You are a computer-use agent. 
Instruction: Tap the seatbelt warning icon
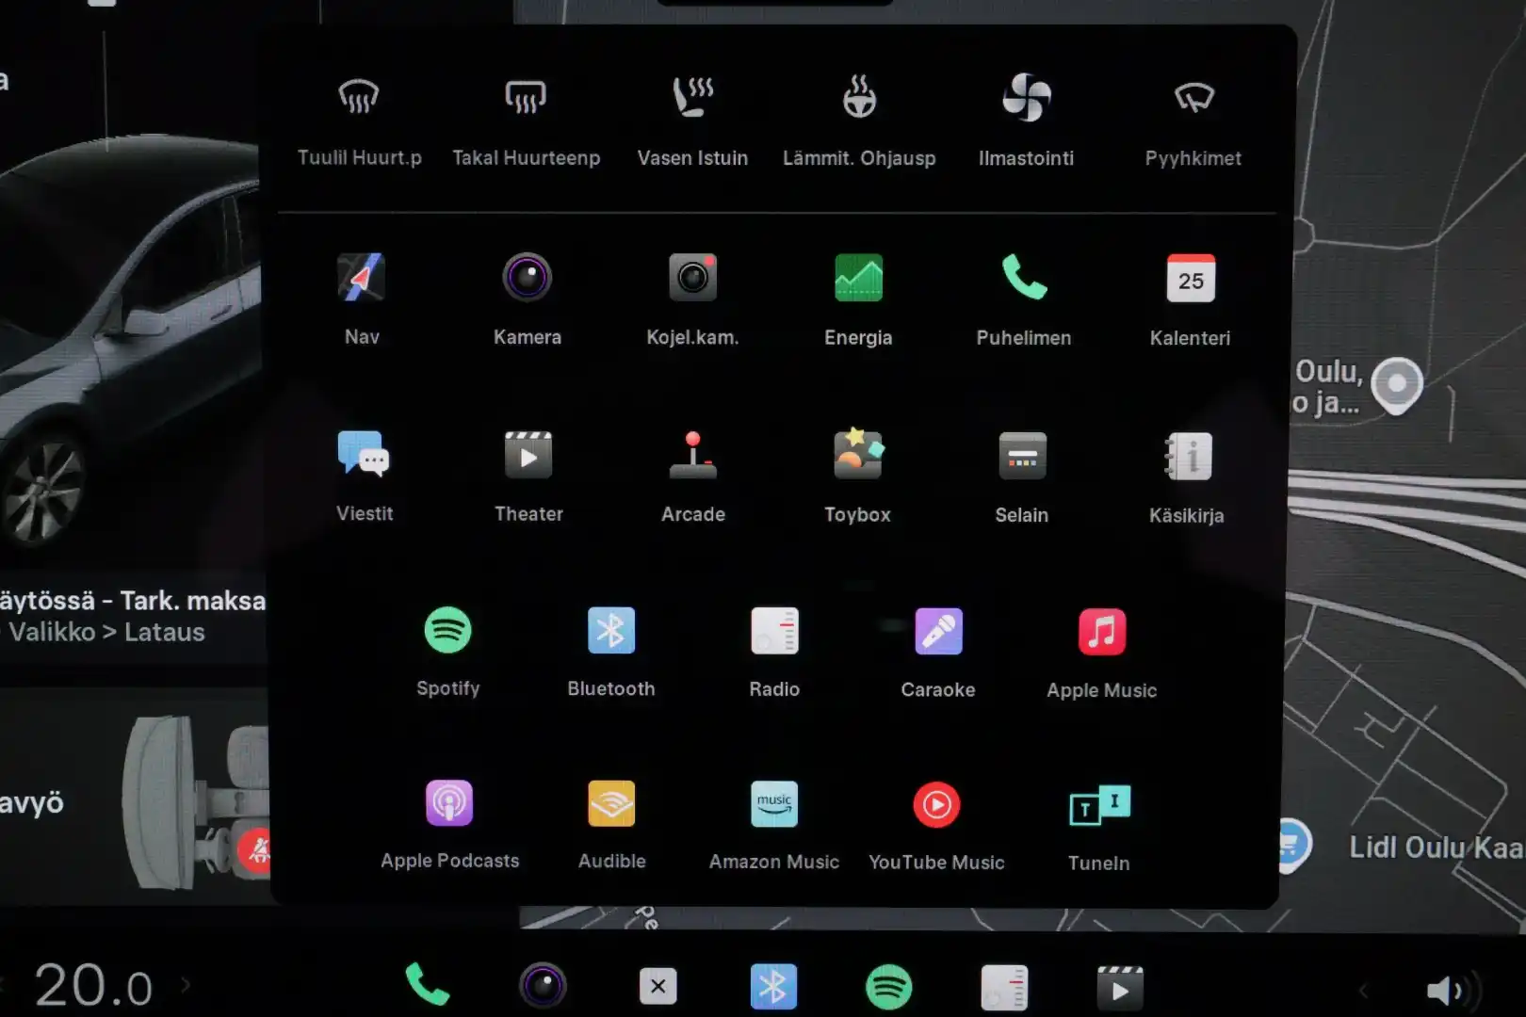(255, 850)
